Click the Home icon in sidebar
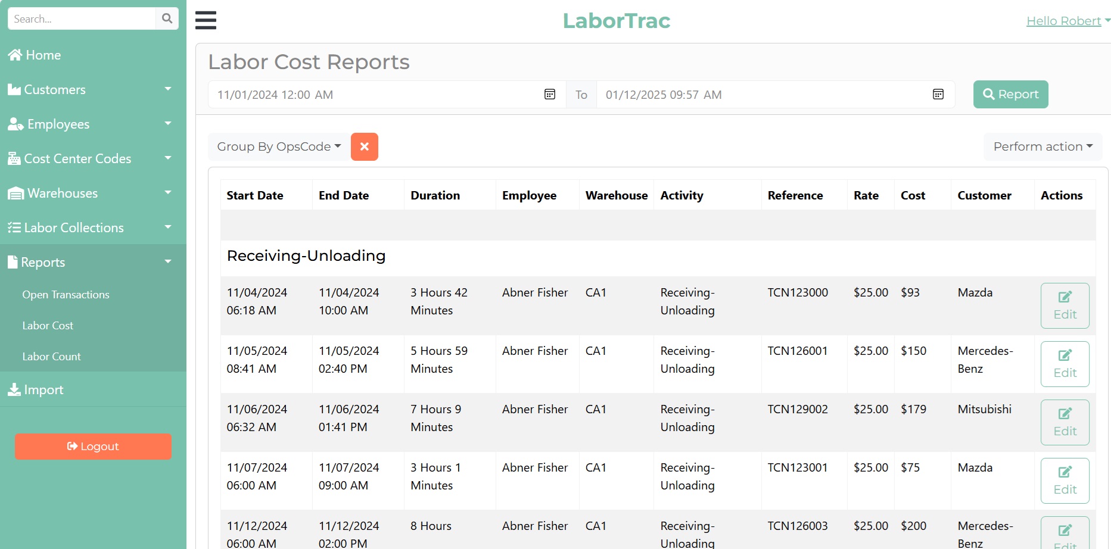Image resolution: width=1111 pixels, height=549 pixels. pyautogui.click(x=15, y=55)
